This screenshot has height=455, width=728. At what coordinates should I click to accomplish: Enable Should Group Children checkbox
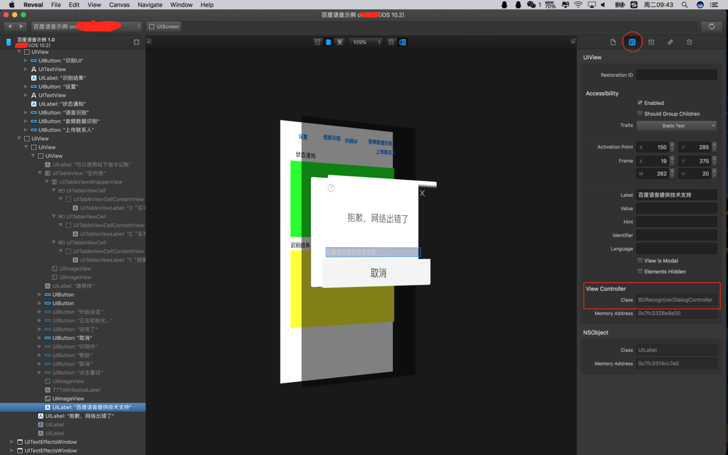(640, 114)
